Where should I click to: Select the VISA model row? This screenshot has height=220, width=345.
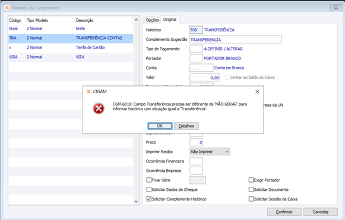point(71,57)
